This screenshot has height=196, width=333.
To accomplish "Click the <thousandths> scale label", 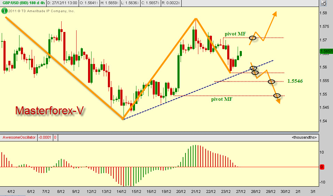I will tap(304, 138).
